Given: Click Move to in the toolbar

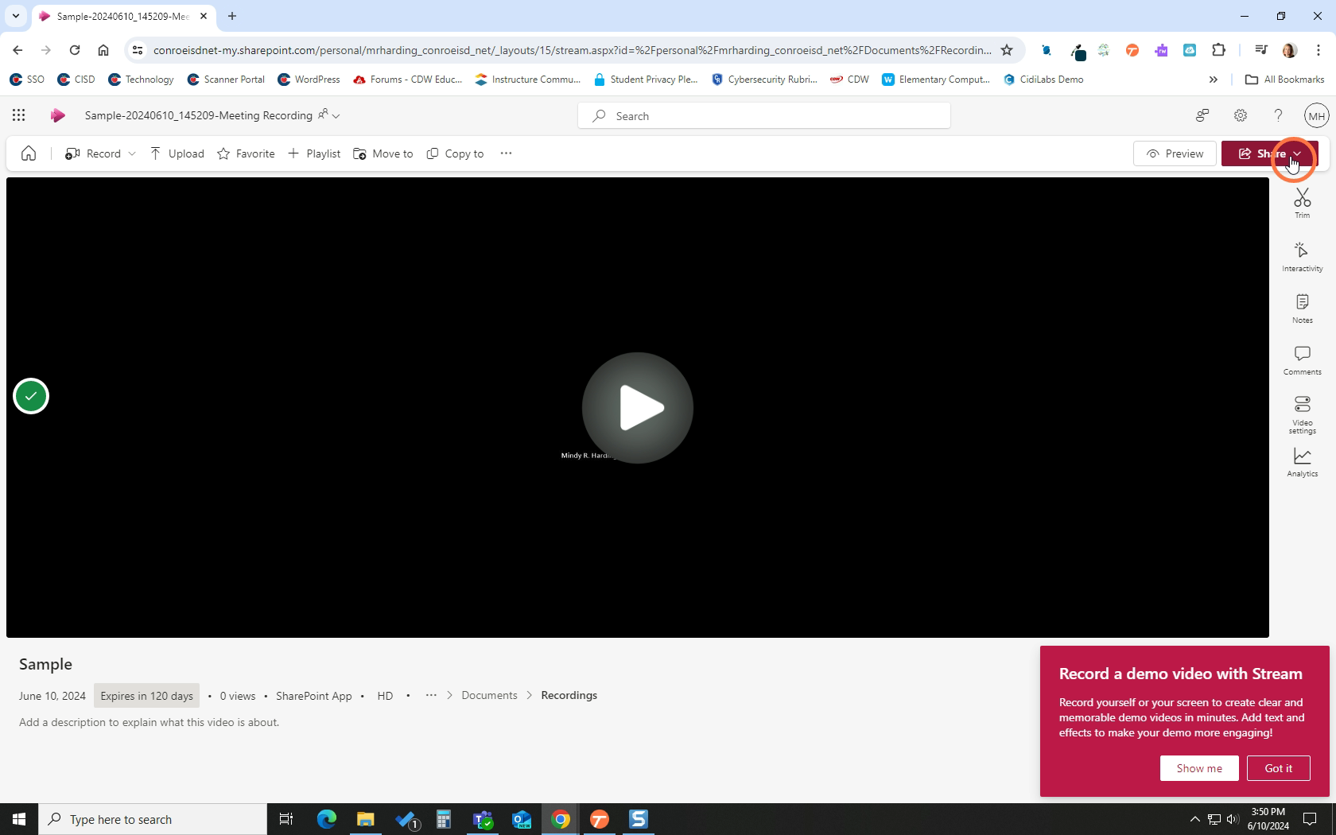Looking at the screenshot, I should point(383,153).
